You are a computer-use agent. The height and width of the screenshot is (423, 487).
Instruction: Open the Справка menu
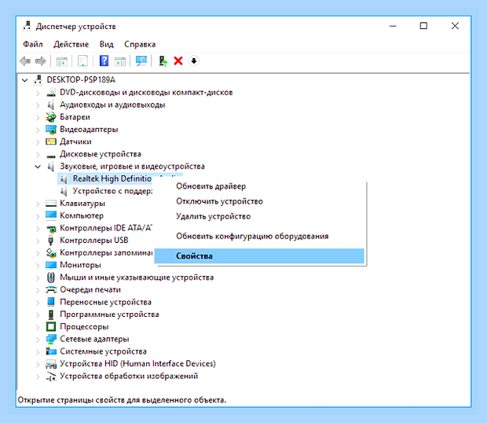pos(140,44)
